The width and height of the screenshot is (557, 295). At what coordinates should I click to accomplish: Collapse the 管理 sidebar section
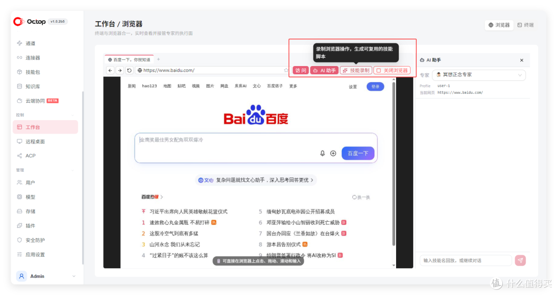(x=73, y=170)
